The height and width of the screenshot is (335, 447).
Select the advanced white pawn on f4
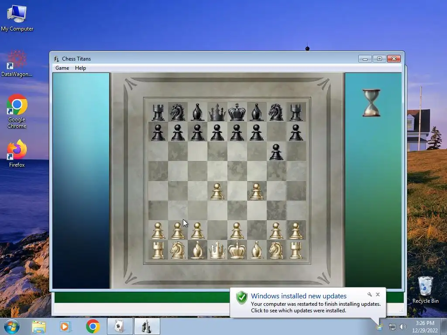[256, 191]
